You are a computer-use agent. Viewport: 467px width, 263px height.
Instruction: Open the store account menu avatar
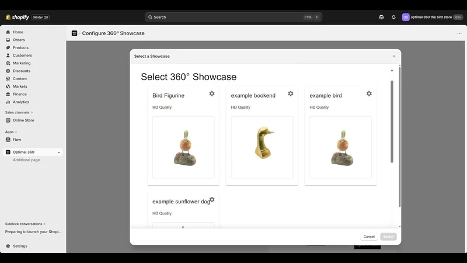coord(405,18)
